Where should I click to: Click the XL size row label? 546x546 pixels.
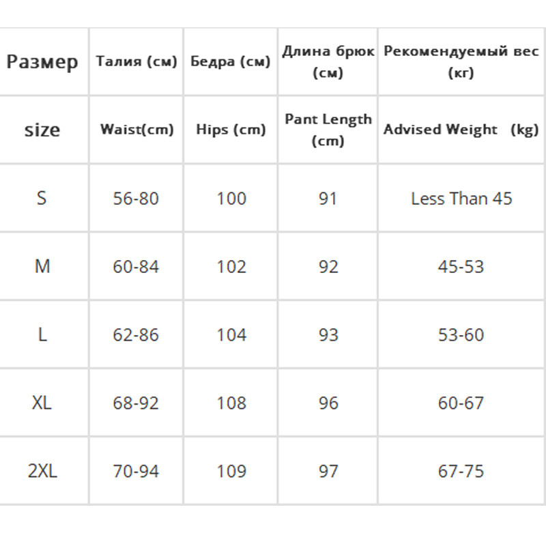(x=42, y=403)
